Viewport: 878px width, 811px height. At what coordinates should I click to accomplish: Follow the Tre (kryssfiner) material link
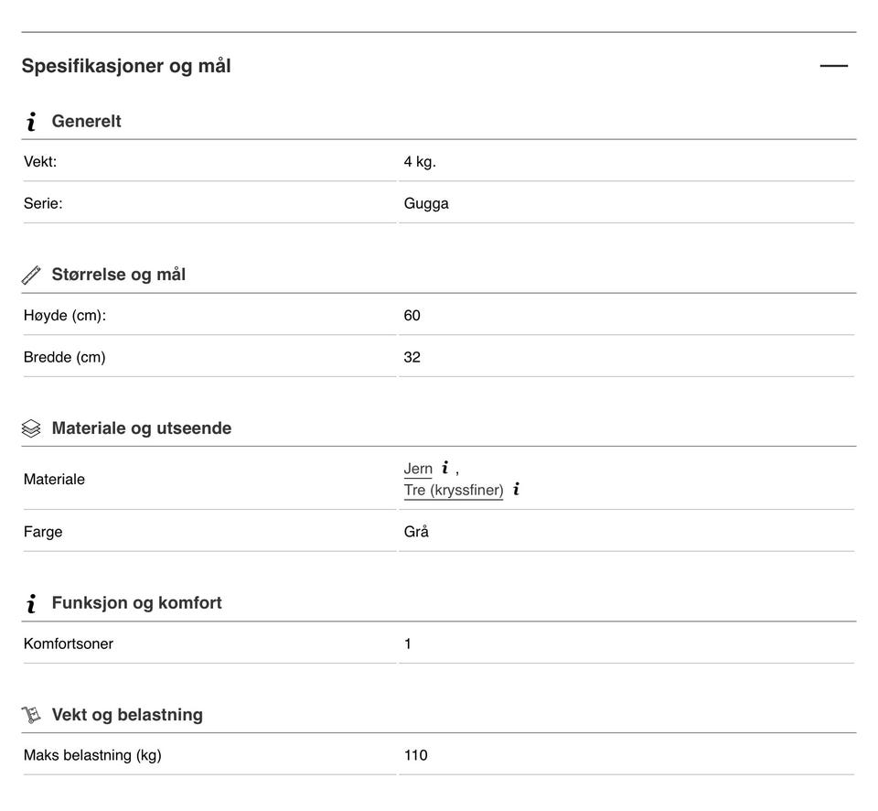tap(454, 491)
